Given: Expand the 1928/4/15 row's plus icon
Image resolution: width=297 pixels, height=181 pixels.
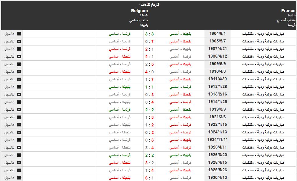Looking at the screenshot, I should (x=19, y=163).
